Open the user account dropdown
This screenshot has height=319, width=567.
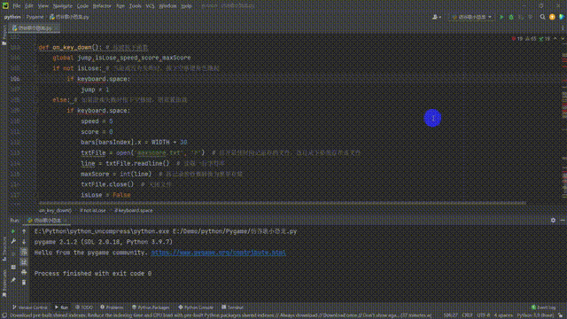coord(437,17)
